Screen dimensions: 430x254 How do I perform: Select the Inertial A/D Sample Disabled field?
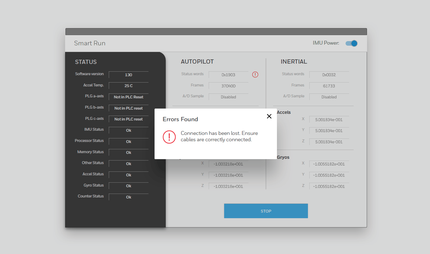point(329,97)
